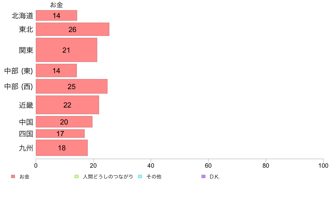Click the cyan その他 legend swatch
Image resolution: width=331 pixels, height=205 pixels.
click(x=140, y=177)
